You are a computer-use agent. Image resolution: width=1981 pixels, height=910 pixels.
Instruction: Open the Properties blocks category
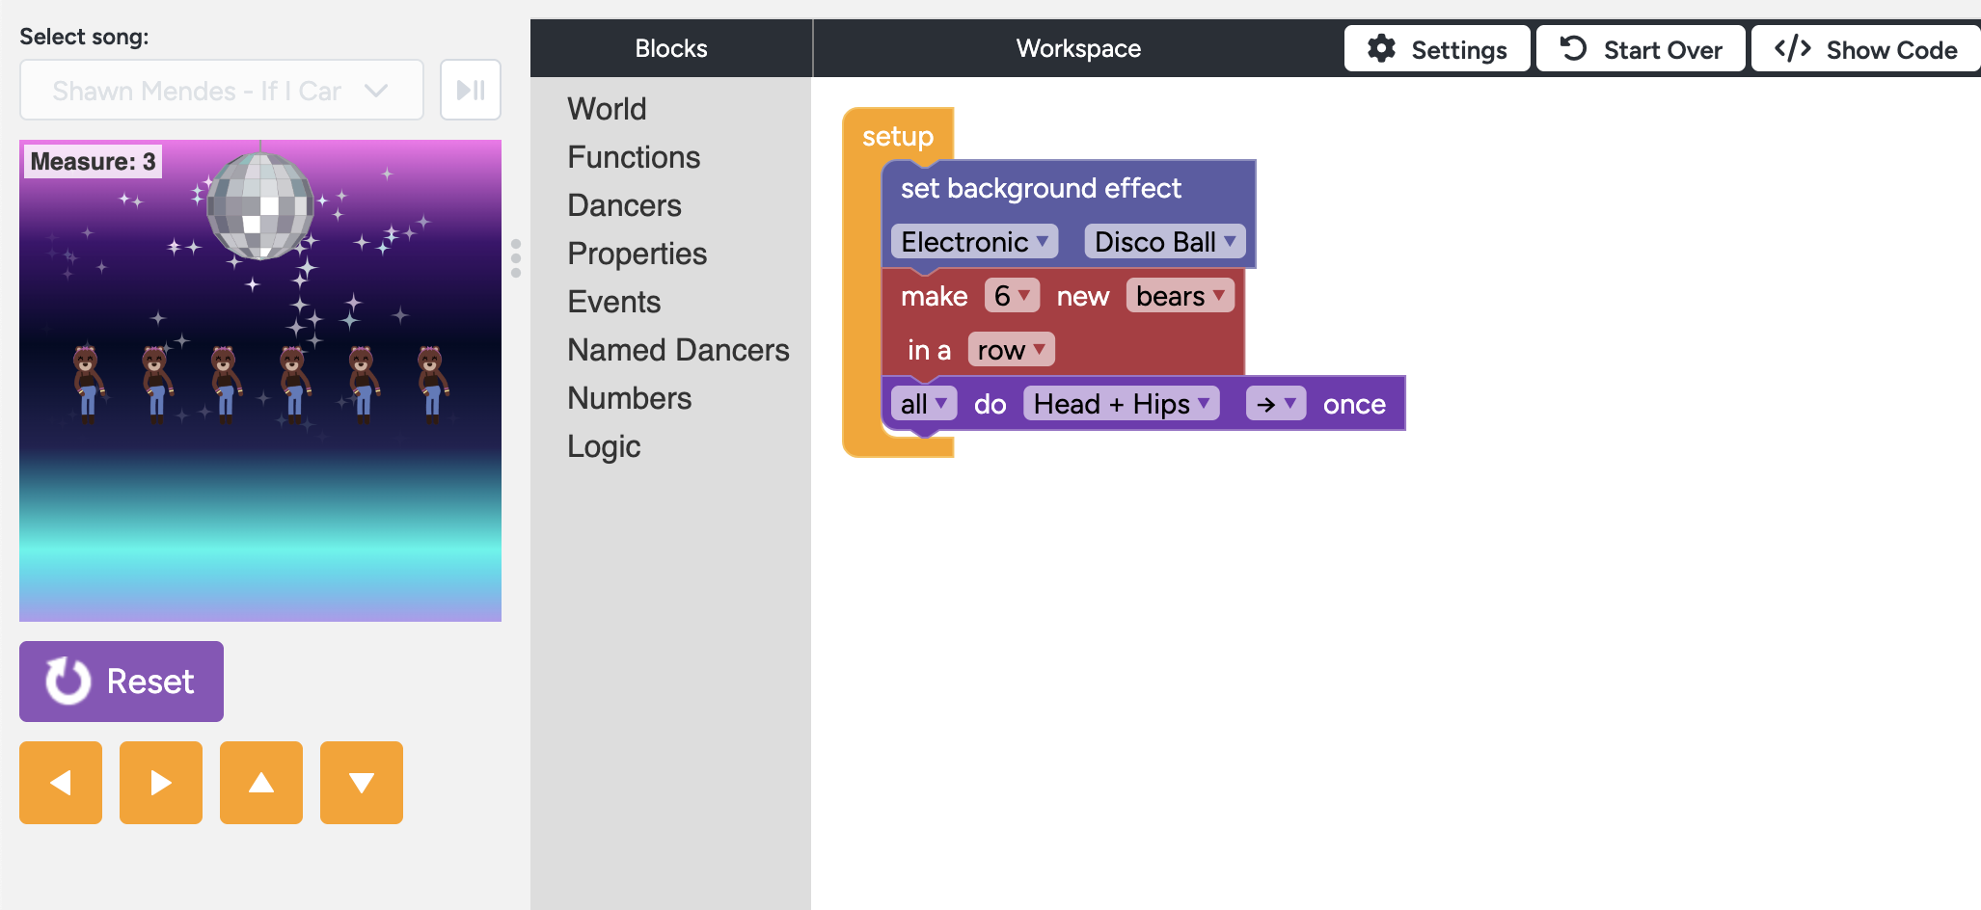click(x=637, y=254)
